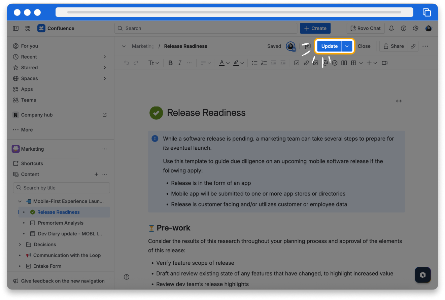Toggle the sidebar collapse button
The width and height of the screenshot is (445, 300).
16,28
